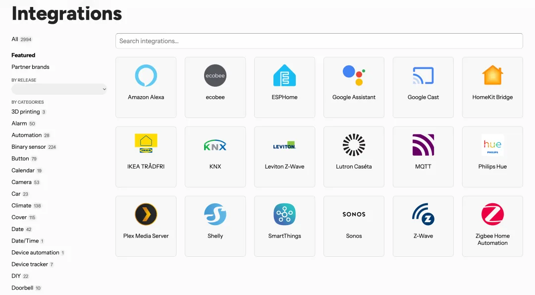The width and height of the screenshot is (535, 295).
Task: Click the Leviton Z-Wave label
Action: 284,167
